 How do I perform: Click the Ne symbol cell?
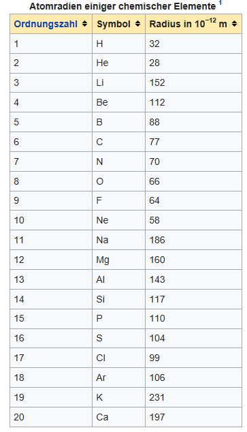[x=119, y=220]
